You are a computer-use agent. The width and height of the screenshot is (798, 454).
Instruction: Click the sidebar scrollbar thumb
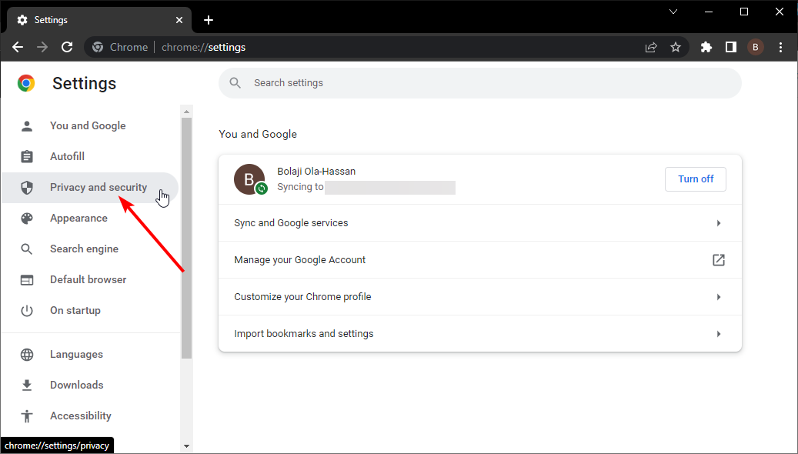click(186, 239)
